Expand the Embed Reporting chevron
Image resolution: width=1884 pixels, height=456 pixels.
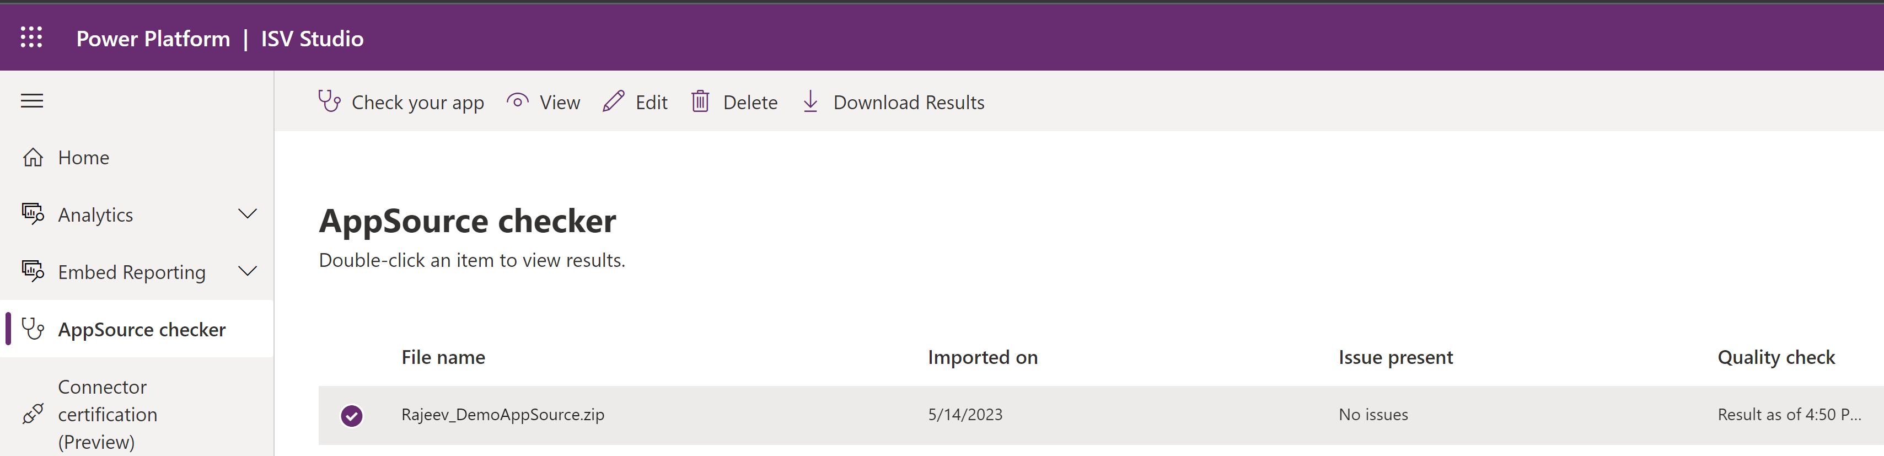248,271
